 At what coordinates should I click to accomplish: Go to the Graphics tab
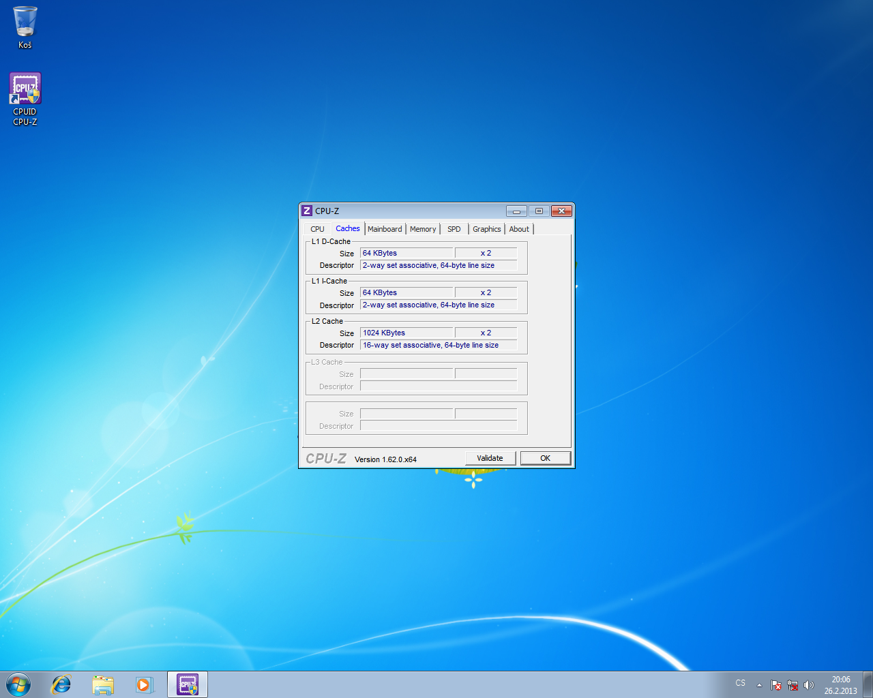(x=486, y=229)
